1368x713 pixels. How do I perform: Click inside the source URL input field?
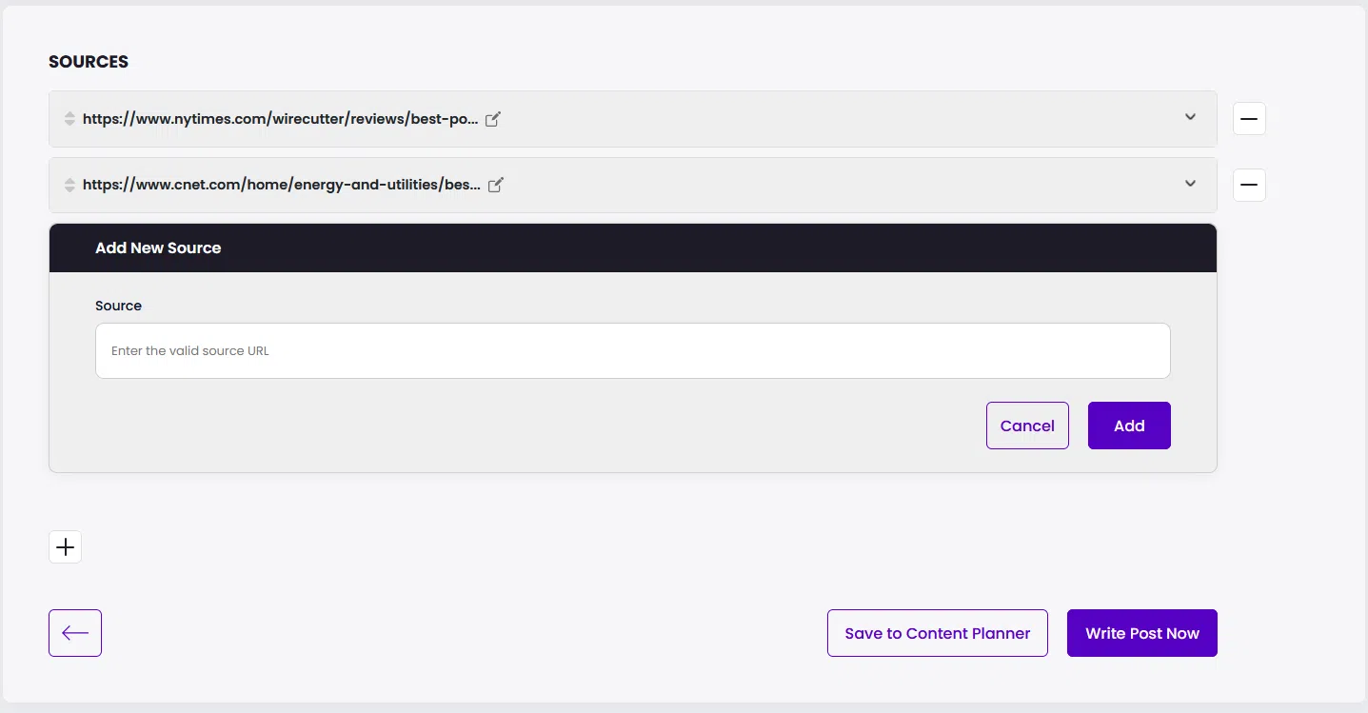[632, 351]
